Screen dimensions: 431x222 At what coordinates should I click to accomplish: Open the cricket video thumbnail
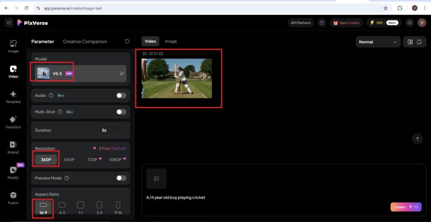point(177,78)
